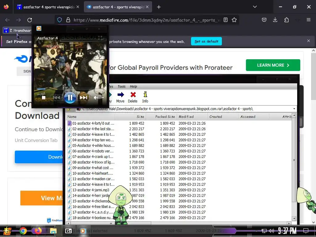Skip to next track in the media player
This screenshot has height=237, width=316.
pos(83,98)
